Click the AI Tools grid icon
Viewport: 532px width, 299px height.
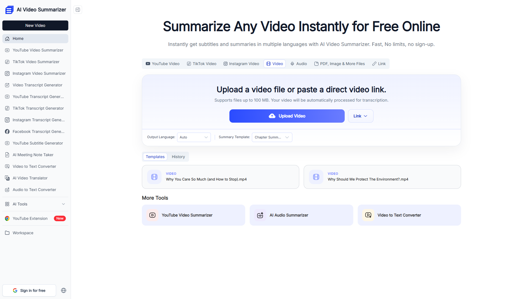tap(7, 204)
